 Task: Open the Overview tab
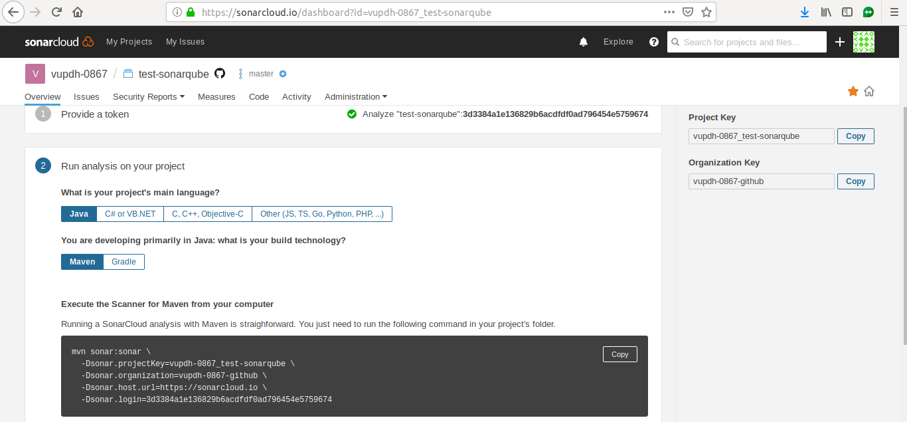pos(42,97)
